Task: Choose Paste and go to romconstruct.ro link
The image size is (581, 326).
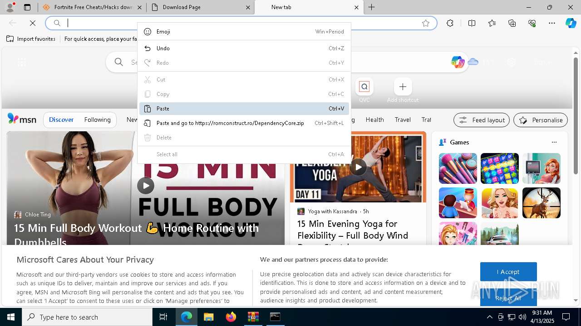Action: tap(244, 123)
